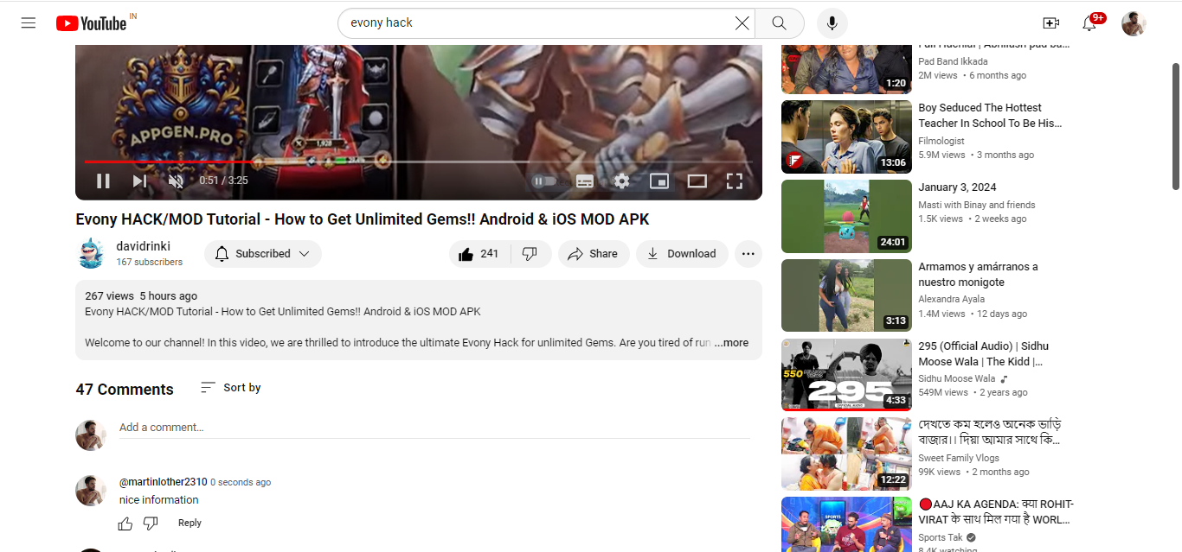Viewport: 1182px width, 552px height.
Task: Click the '47 Comments' heading
Action: (x=125, y=390)
